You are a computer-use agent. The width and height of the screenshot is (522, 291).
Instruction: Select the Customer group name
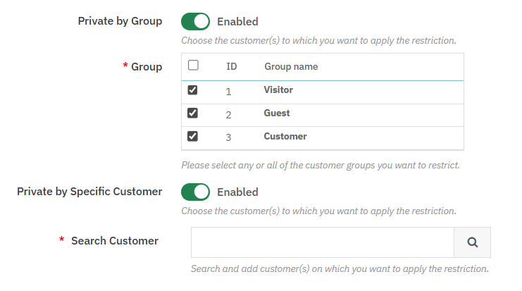coord(285,137)
